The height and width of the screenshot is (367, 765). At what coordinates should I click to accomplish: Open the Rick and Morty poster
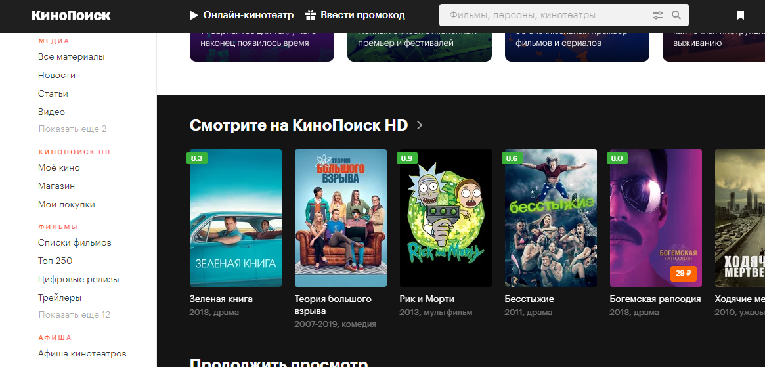(445, 218)
